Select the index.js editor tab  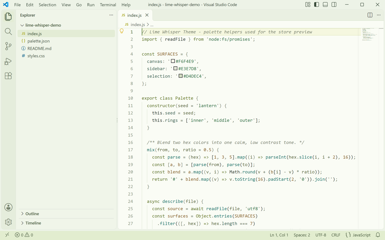135,15
